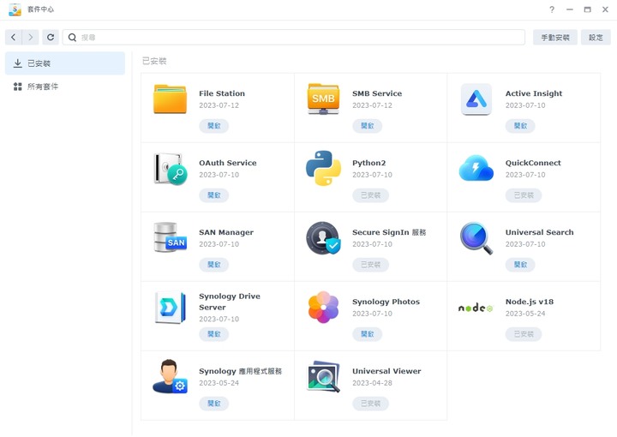The width and height of the screenshot is (617, 437).
Task: Click the Synology Photos icon
Action: pos(323,308)
